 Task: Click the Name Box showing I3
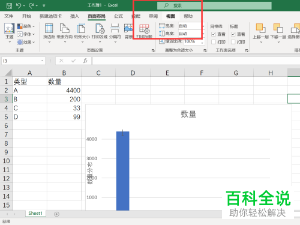click(21, 61)
